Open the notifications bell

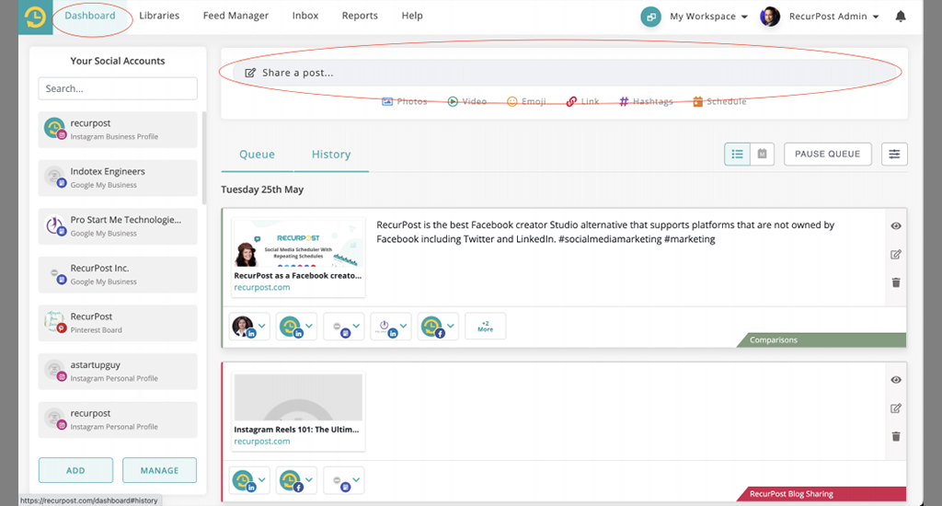coord(900,17)
